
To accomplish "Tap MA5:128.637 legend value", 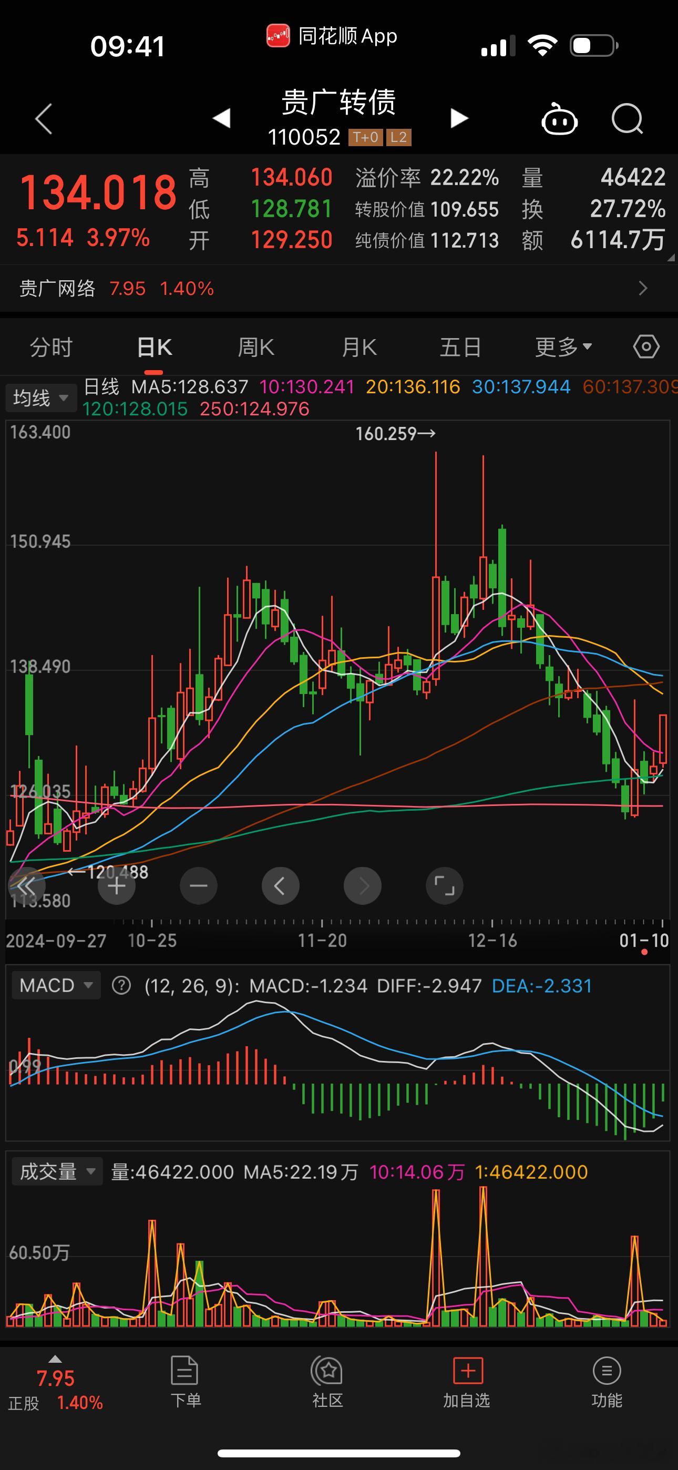I will point(190,387).
